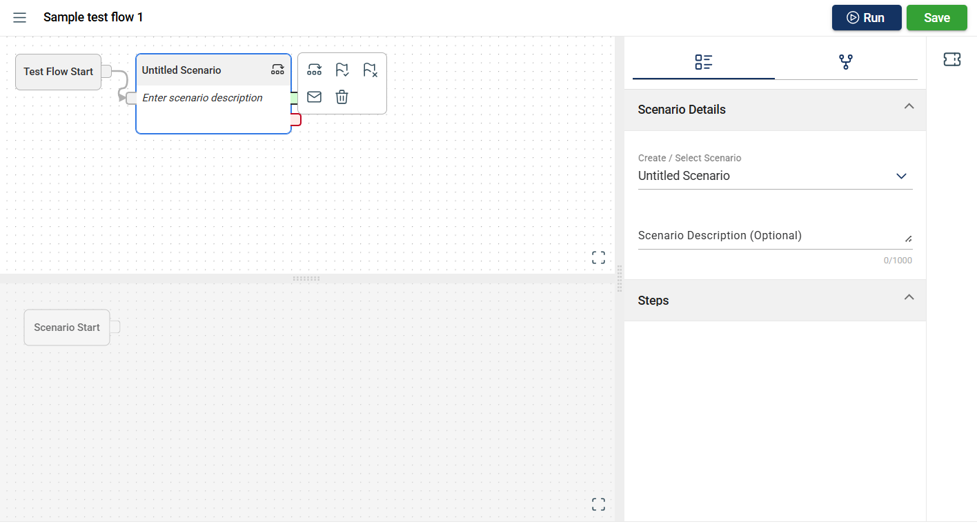
Task: Collapse the Scenario Details section
Action: click(x=909, y=107)
